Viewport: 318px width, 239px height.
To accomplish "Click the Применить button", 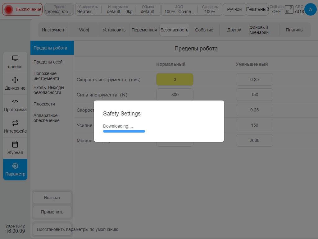I will click(52, 212).
